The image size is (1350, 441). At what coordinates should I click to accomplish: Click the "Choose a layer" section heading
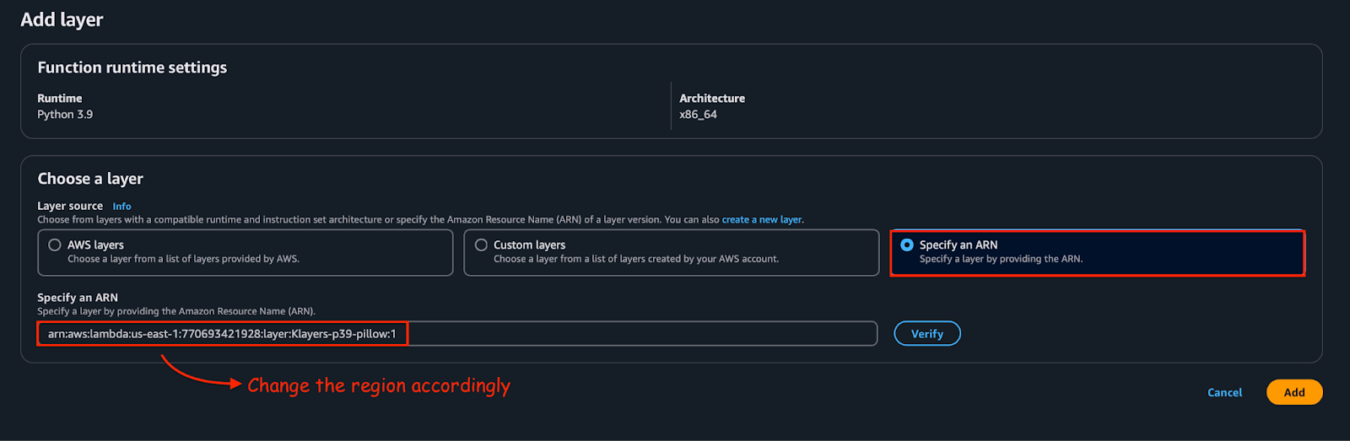click(x=90, y=179)
